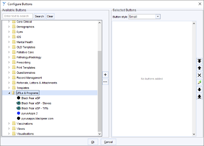Click the Eyes folder icon

coord(14,32)
